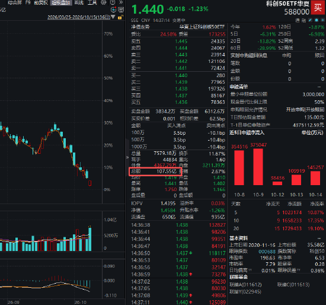Click the date range 2026/03/25-2026/10/15 label
This screenshot has height=305, width=326.
pyautogui.click(x=79, y=17)
